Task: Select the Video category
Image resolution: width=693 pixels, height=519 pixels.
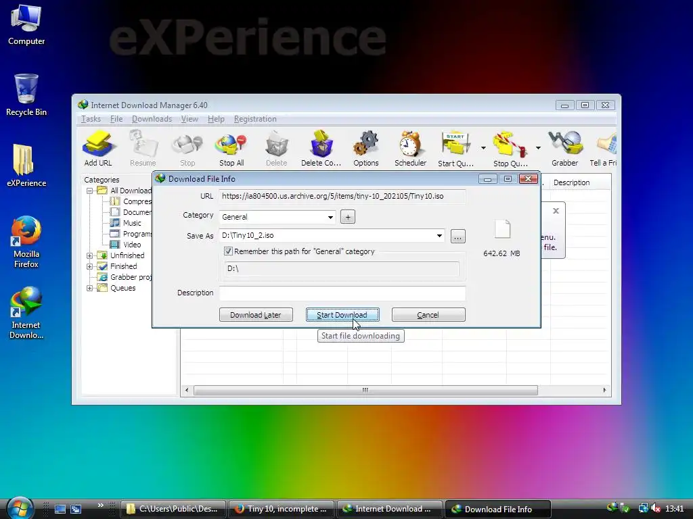Action: tap(132, 245)
